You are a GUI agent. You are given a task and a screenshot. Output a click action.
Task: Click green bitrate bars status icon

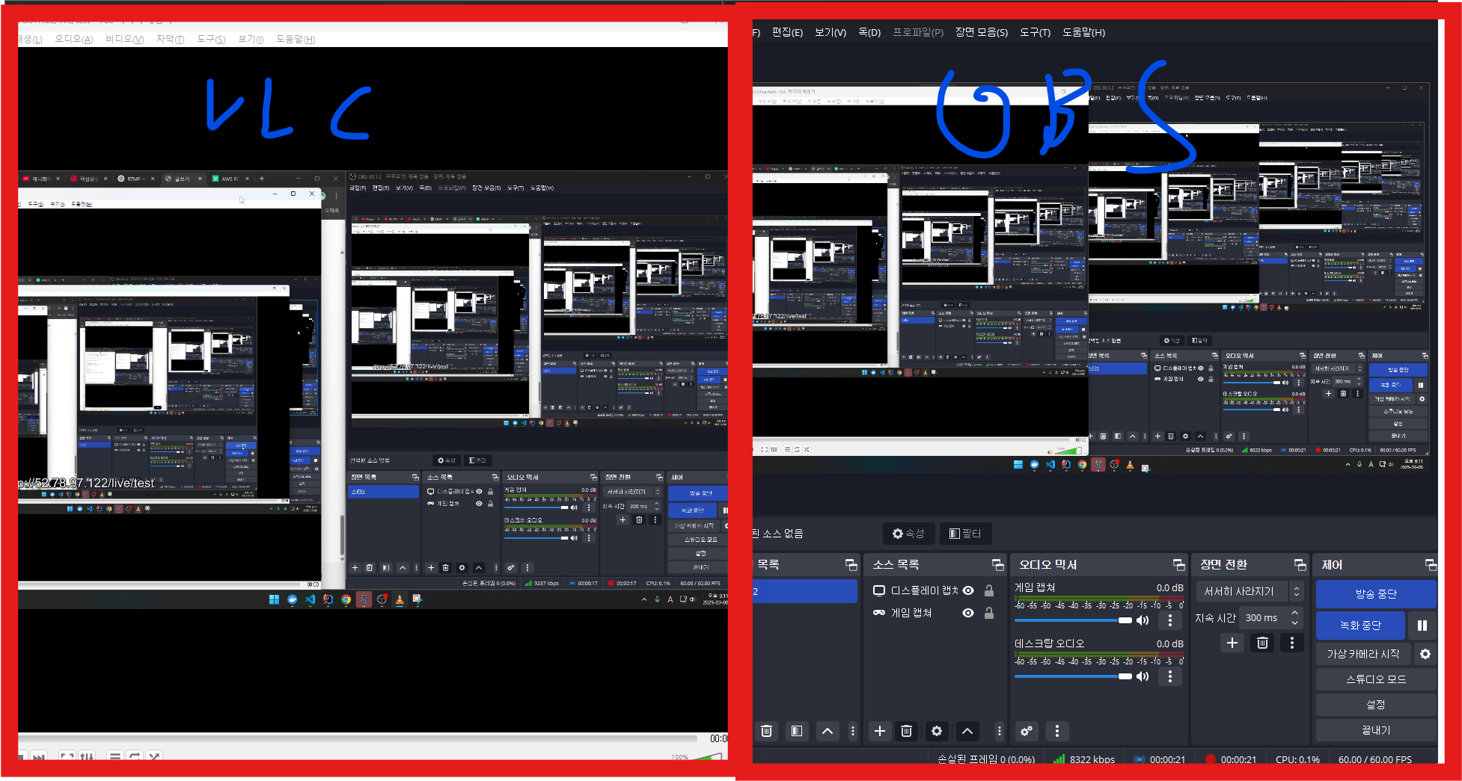point(1059,759)
